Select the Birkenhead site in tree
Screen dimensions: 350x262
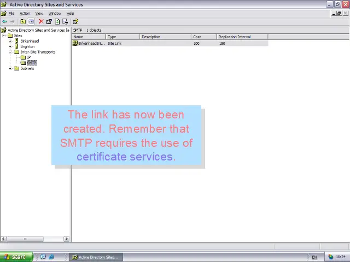[x=30, y=41]
